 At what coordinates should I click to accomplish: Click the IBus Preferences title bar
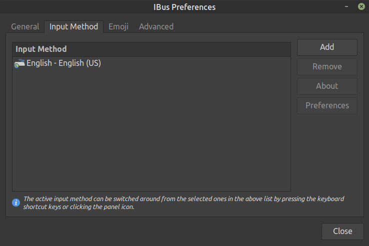184,7
